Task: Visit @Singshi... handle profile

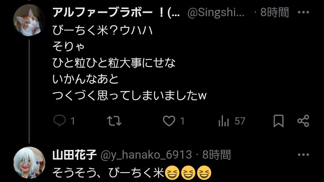Action: pos(216,12)
